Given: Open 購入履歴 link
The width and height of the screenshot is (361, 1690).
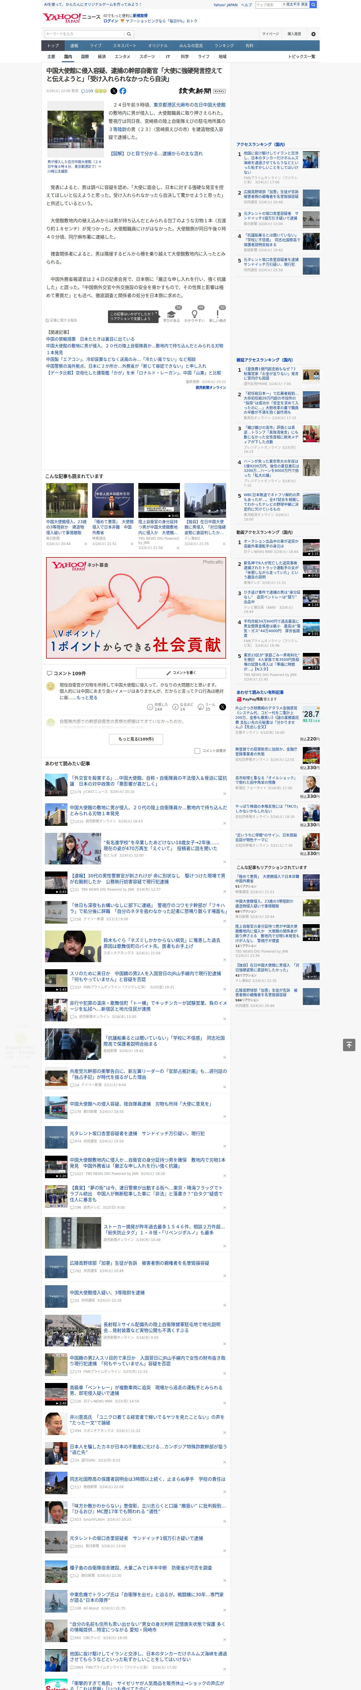Looking at the screenshot, I should click(294, 34).
